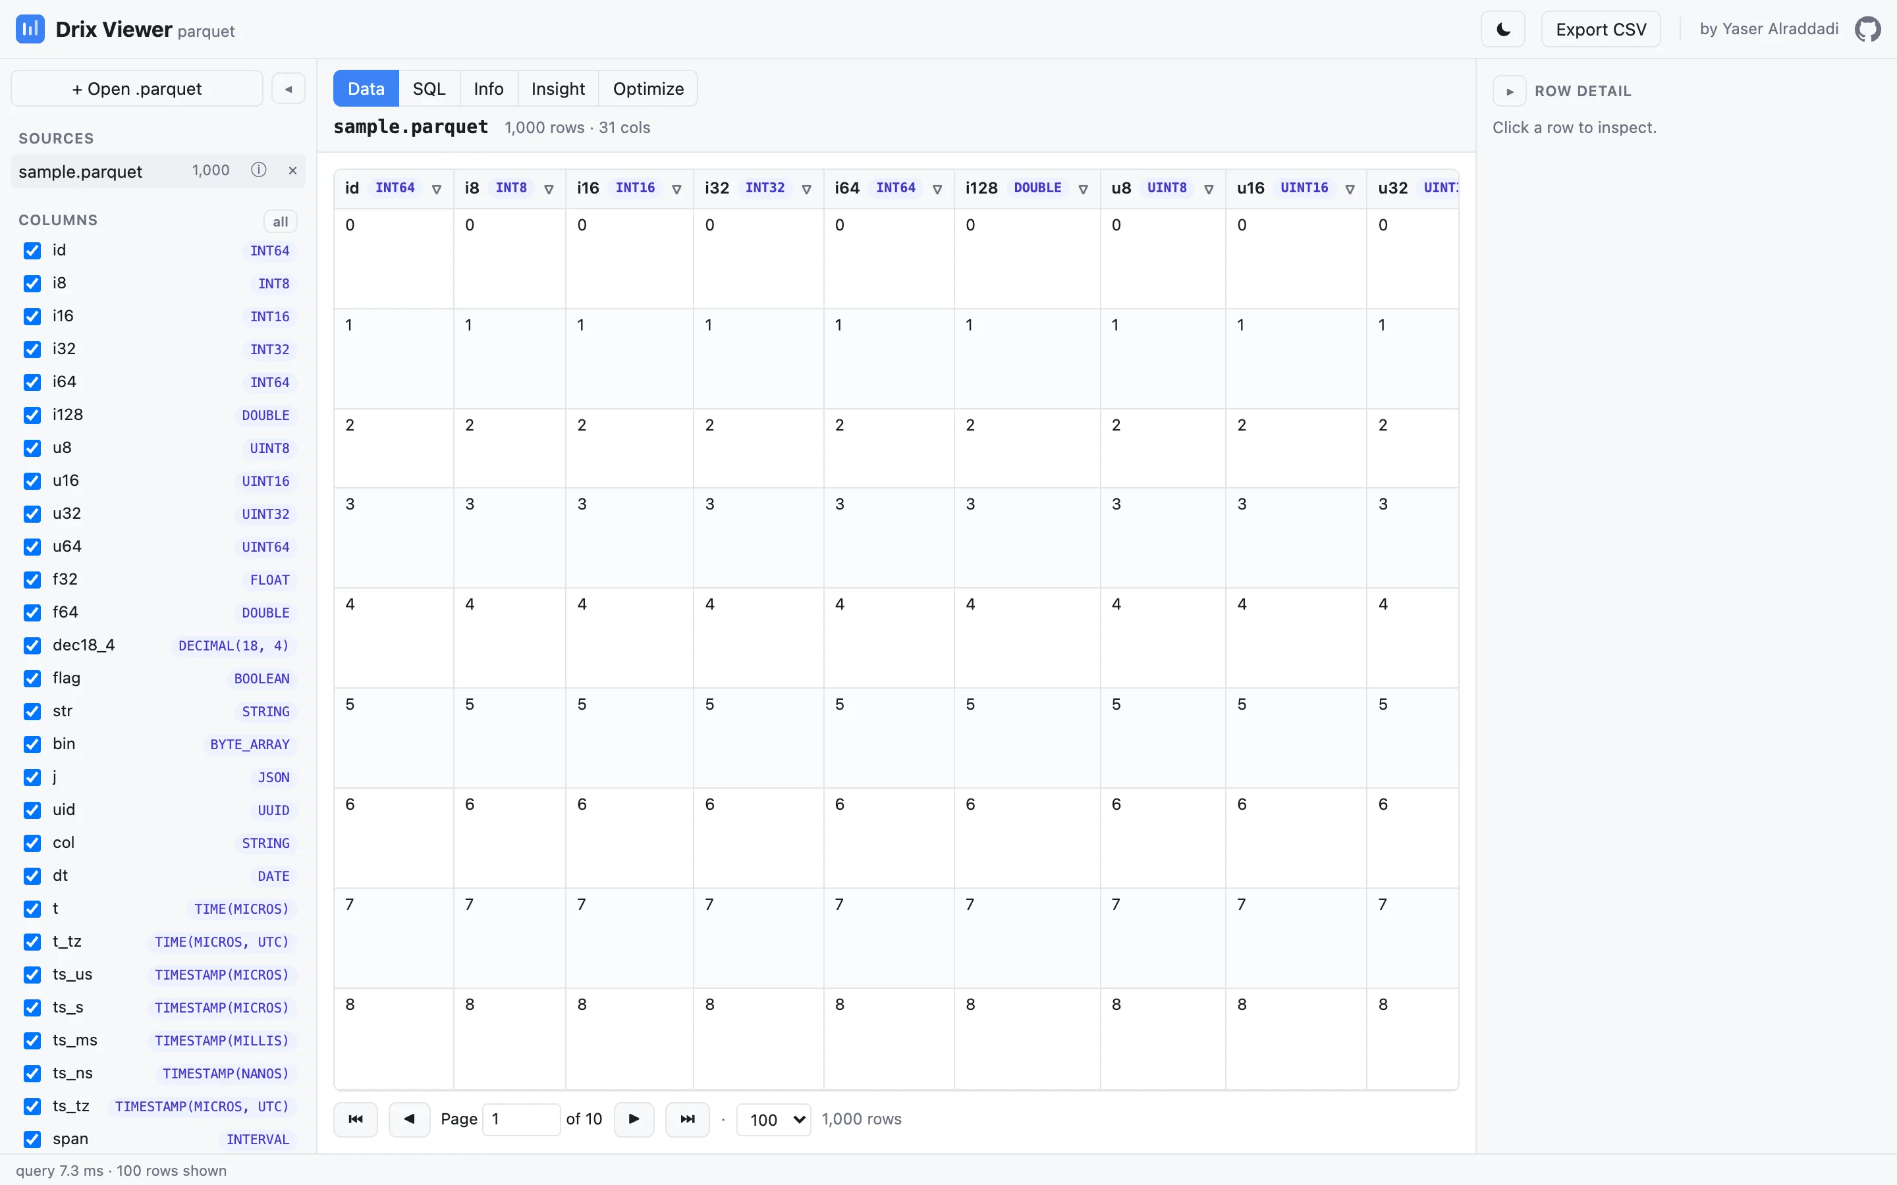Toggle dark mode moon icon
This screenshot has height=1185, width=1897.
click(x=1502, y=30)
